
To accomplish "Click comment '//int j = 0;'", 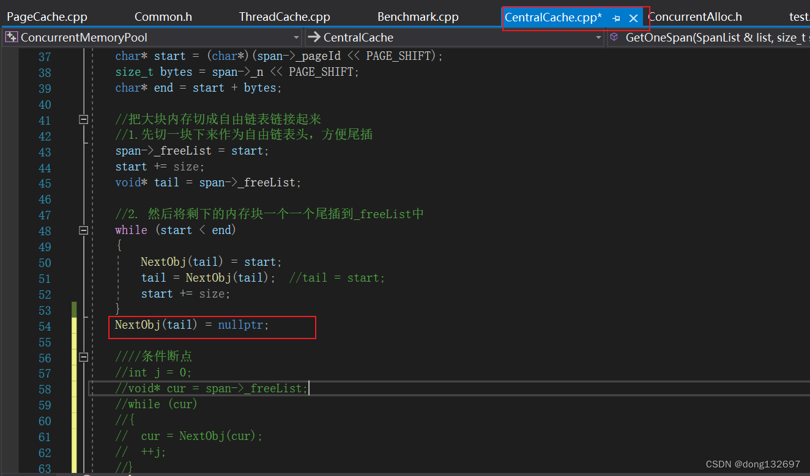I will [154, 373].
